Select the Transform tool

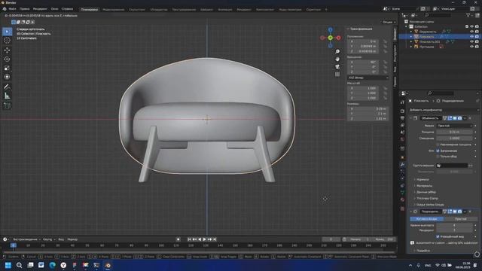pos(7,77)
